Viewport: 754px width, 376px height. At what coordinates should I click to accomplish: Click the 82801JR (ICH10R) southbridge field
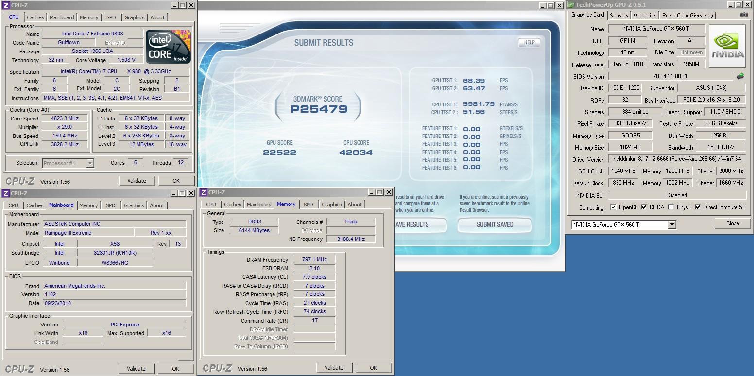pyautogui.click(x=115, y=253)
